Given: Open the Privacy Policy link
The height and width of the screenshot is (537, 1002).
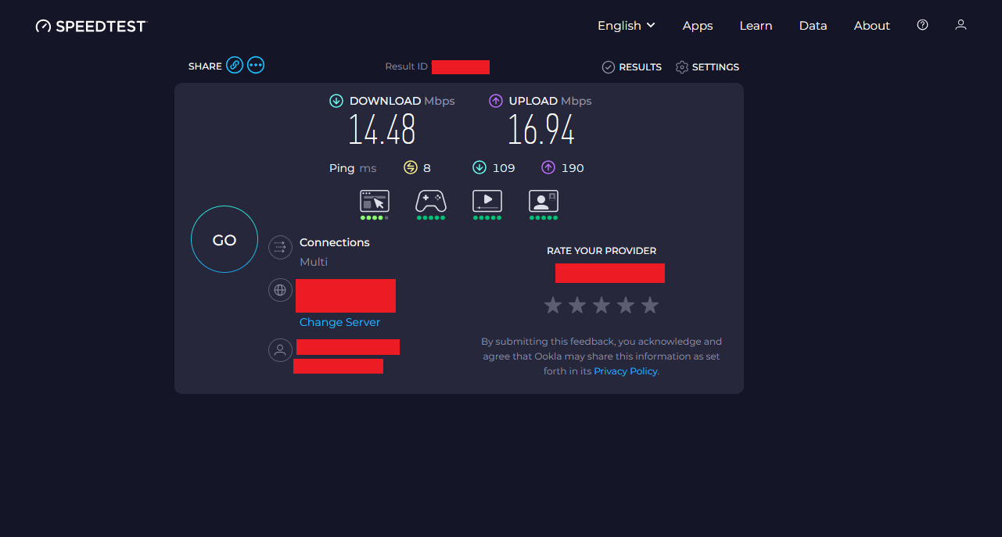Looking at the screenshot, I should click(626, 371).
